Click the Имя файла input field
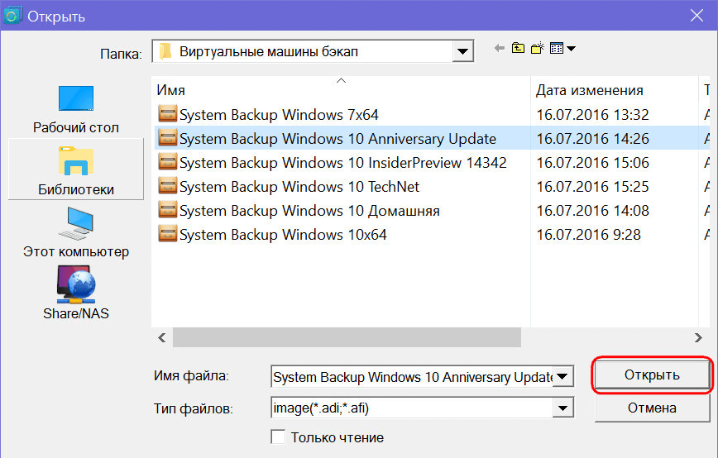The height and width of the screenshot is (458, 718). click(412, 376)
